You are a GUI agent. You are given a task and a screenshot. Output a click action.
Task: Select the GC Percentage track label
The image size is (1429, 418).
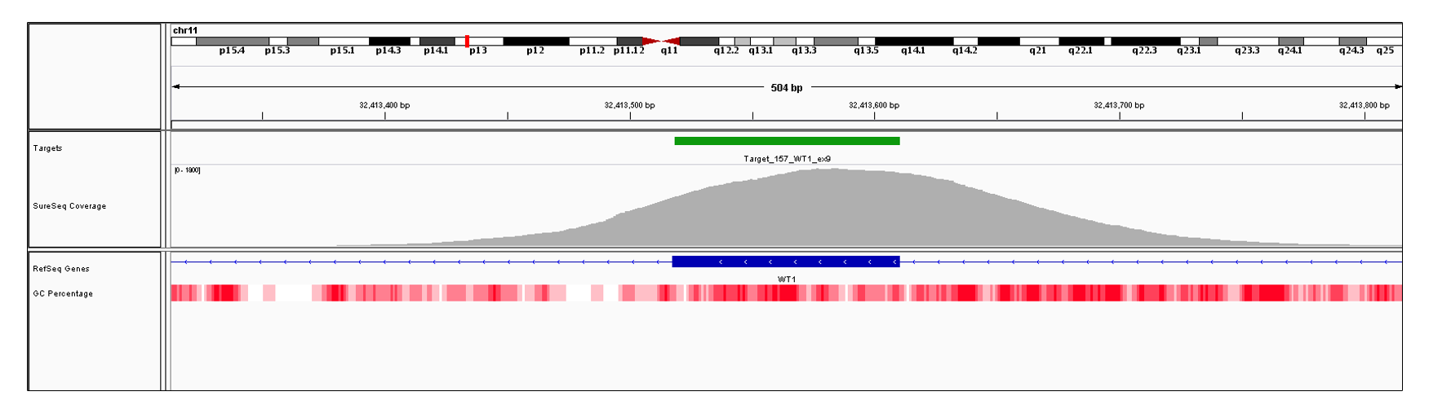[63, 293]
